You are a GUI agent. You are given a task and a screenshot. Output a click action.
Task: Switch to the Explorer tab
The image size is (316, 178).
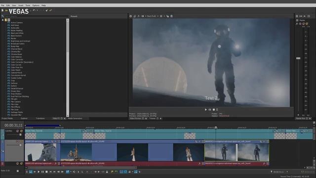click(x=24, y=119)
